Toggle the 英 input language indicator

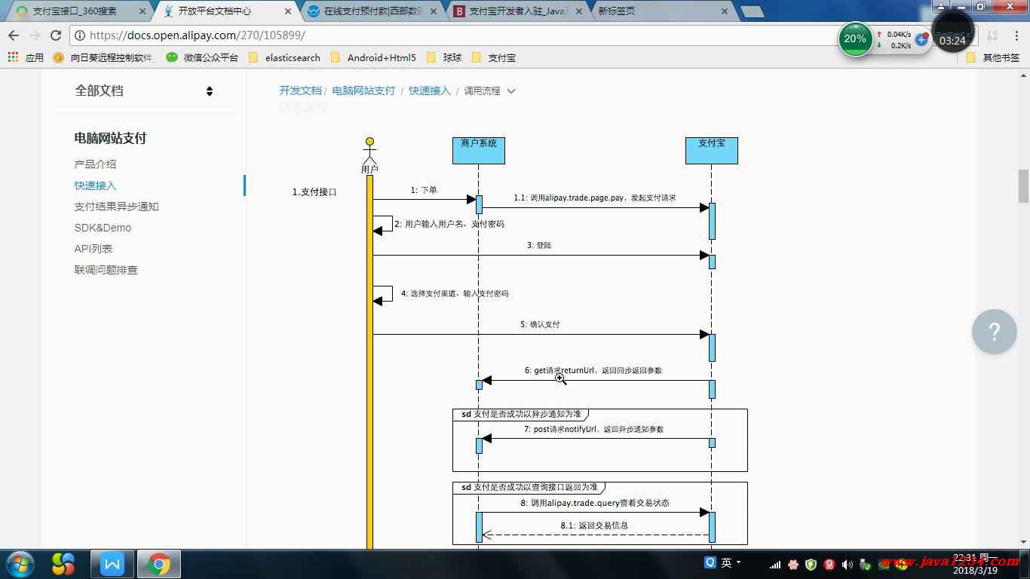point(726,562)
